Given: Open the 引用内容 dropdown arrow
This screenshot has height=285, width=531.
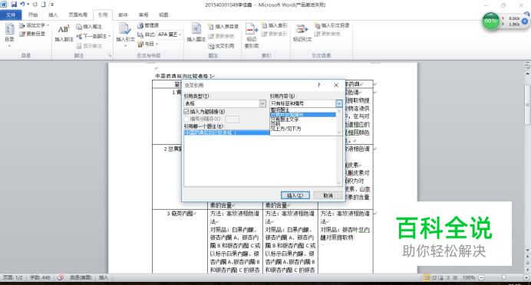Looking at the screenshot, I should [338, 103].
